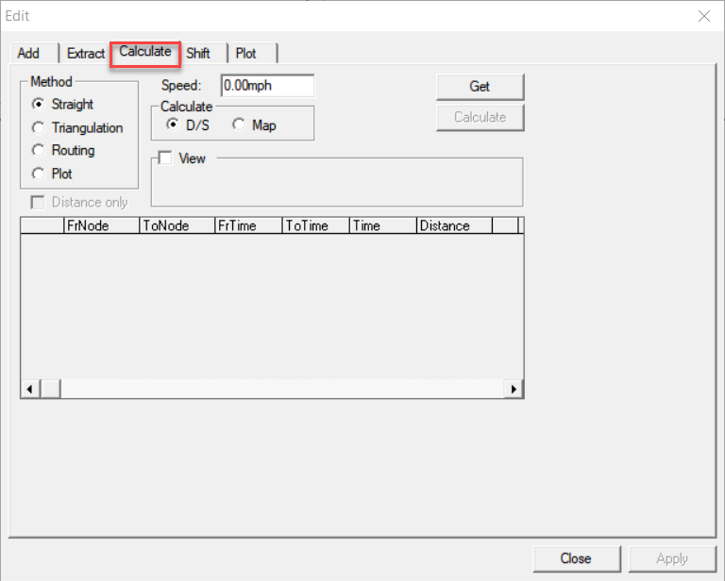Click the ToTime column header
The image size is (725, 581).
pos(316,225)
